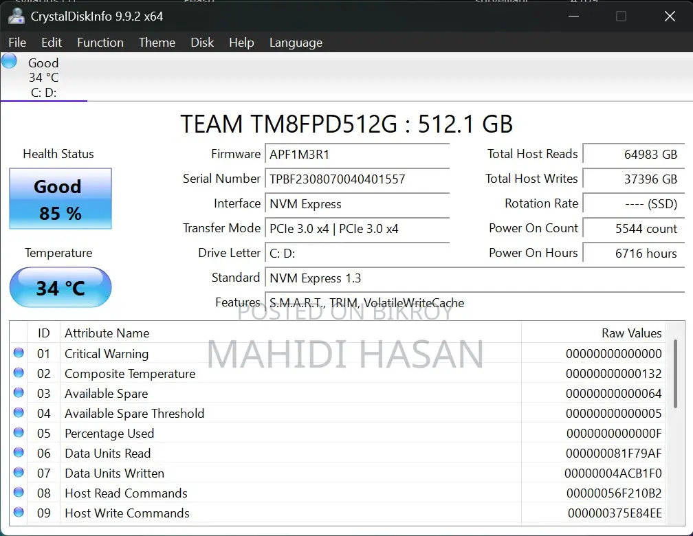Open the Help menu
This screenshot has height=536, width=693.
[x=241, y=43]
